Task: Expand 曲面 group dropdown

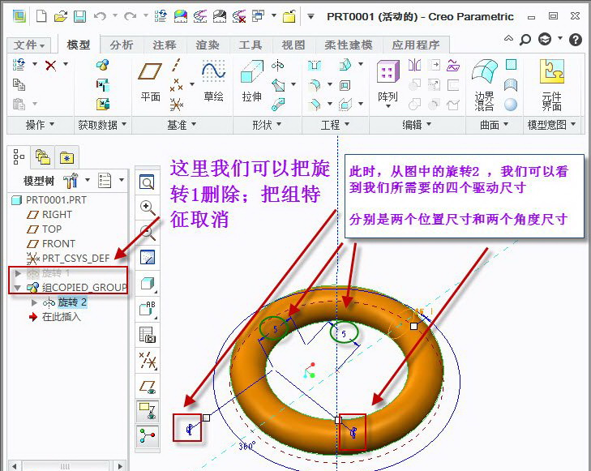Action: point(495,125)
